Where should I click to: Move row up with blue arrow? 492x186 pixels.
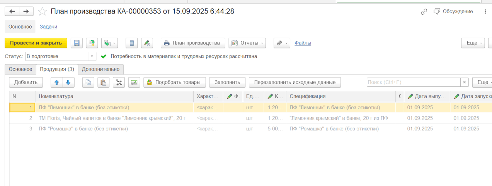[56, 82]
